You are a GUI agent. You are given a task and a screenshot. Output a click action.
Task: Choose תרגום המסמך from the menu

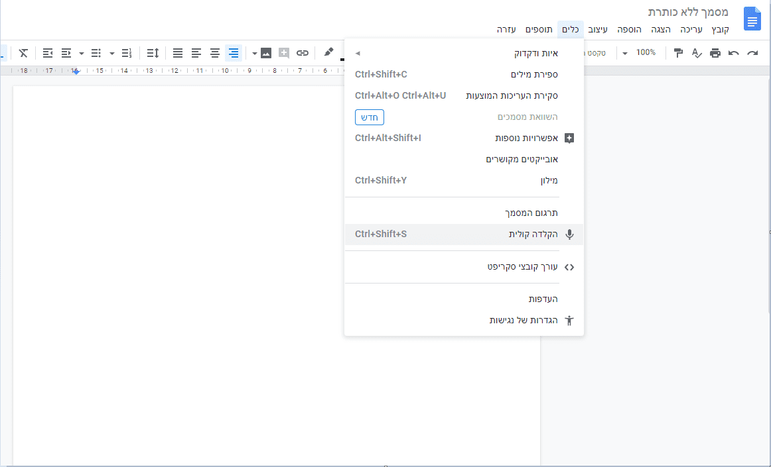(464, 213)
